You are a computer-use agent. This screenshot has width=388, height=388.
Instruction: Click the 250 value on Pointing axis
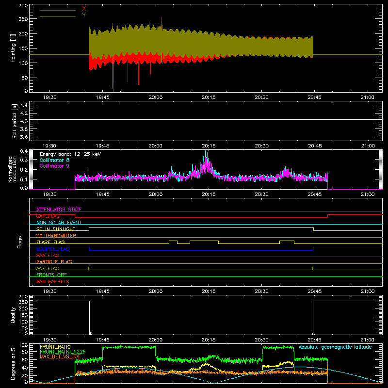click(23, 19)
